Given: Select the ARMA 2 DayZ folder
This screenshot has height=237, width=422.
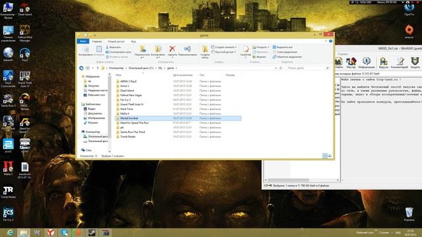Looking at the screenshot, I should (128, 82).
